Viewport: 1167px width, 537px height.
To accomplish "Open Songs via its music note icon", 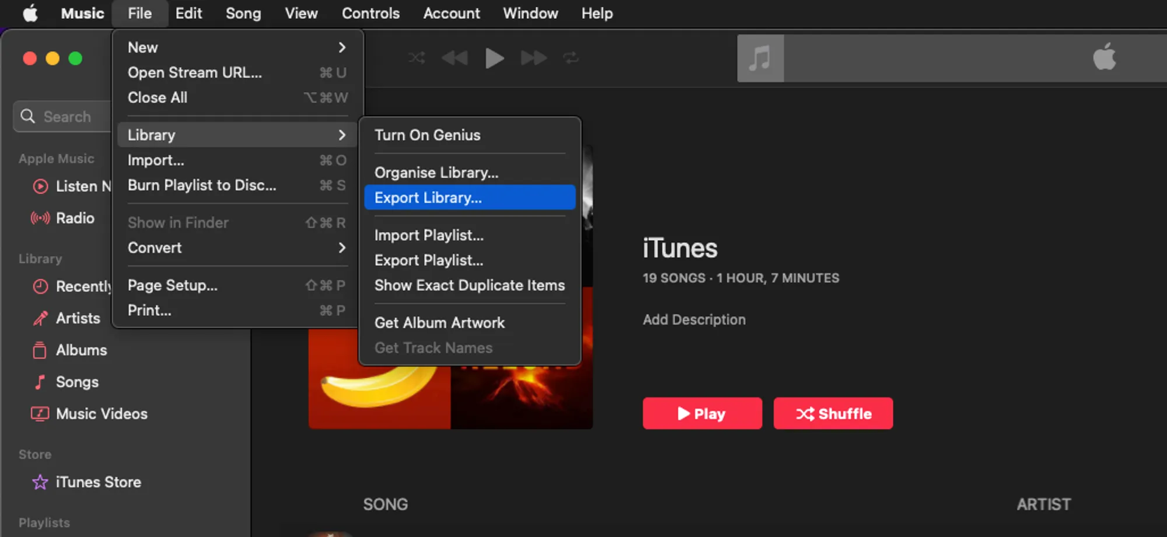I will tap(40, 382).
